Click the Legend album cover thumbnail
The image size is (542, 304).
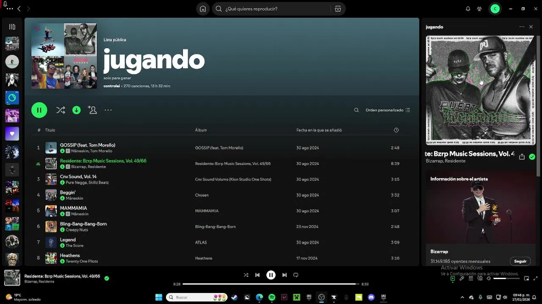[x=51, y=242]
